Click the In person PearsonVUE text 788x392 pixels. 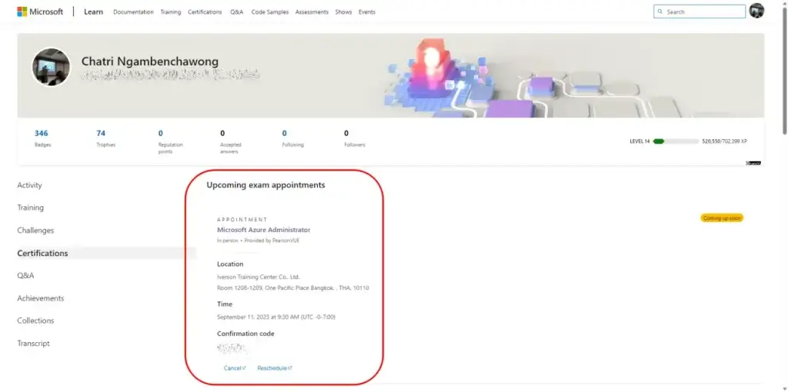click(259, 241)
